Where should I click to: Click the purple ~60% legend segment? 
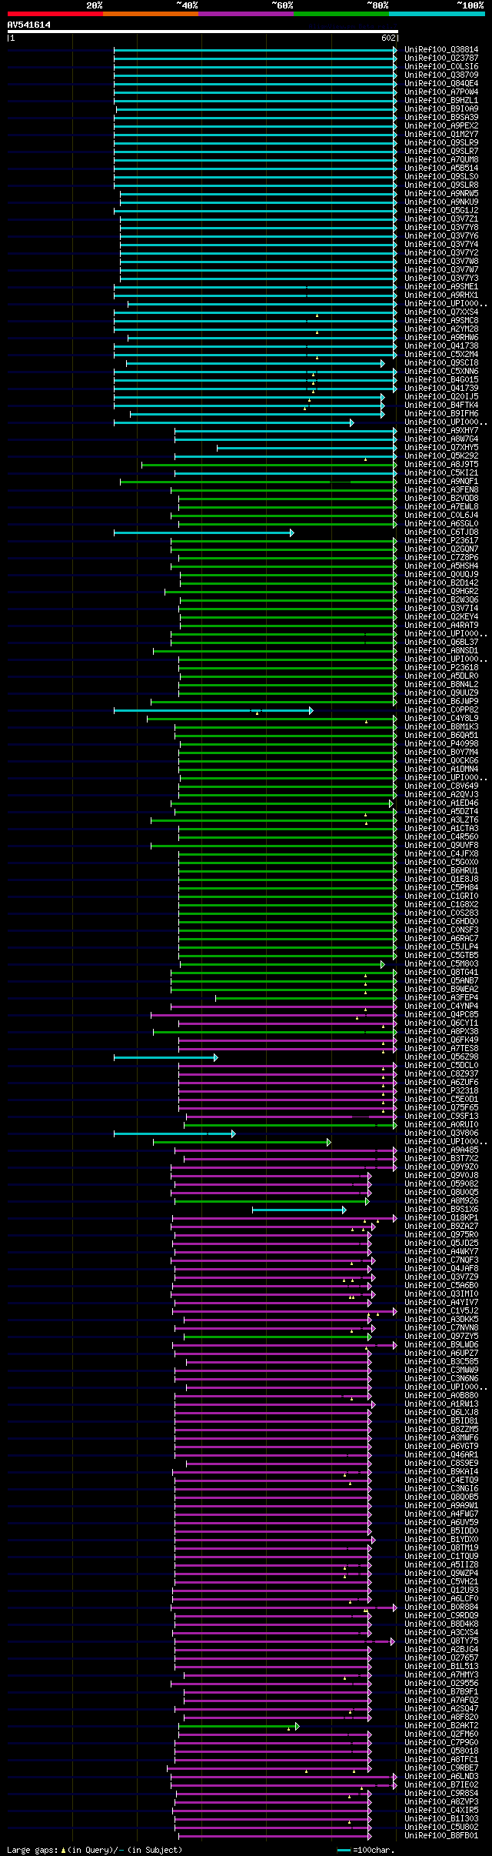245,14
